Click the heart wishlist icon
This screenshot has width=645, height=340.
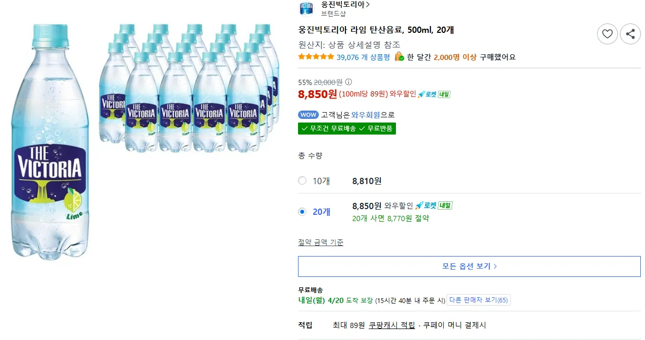(x=607, y=34)
